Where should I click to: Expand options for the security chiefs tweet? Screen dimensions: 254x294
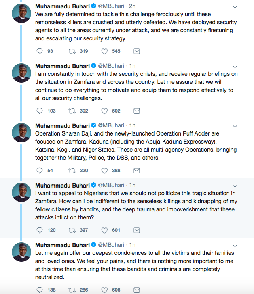click(235, 67)
